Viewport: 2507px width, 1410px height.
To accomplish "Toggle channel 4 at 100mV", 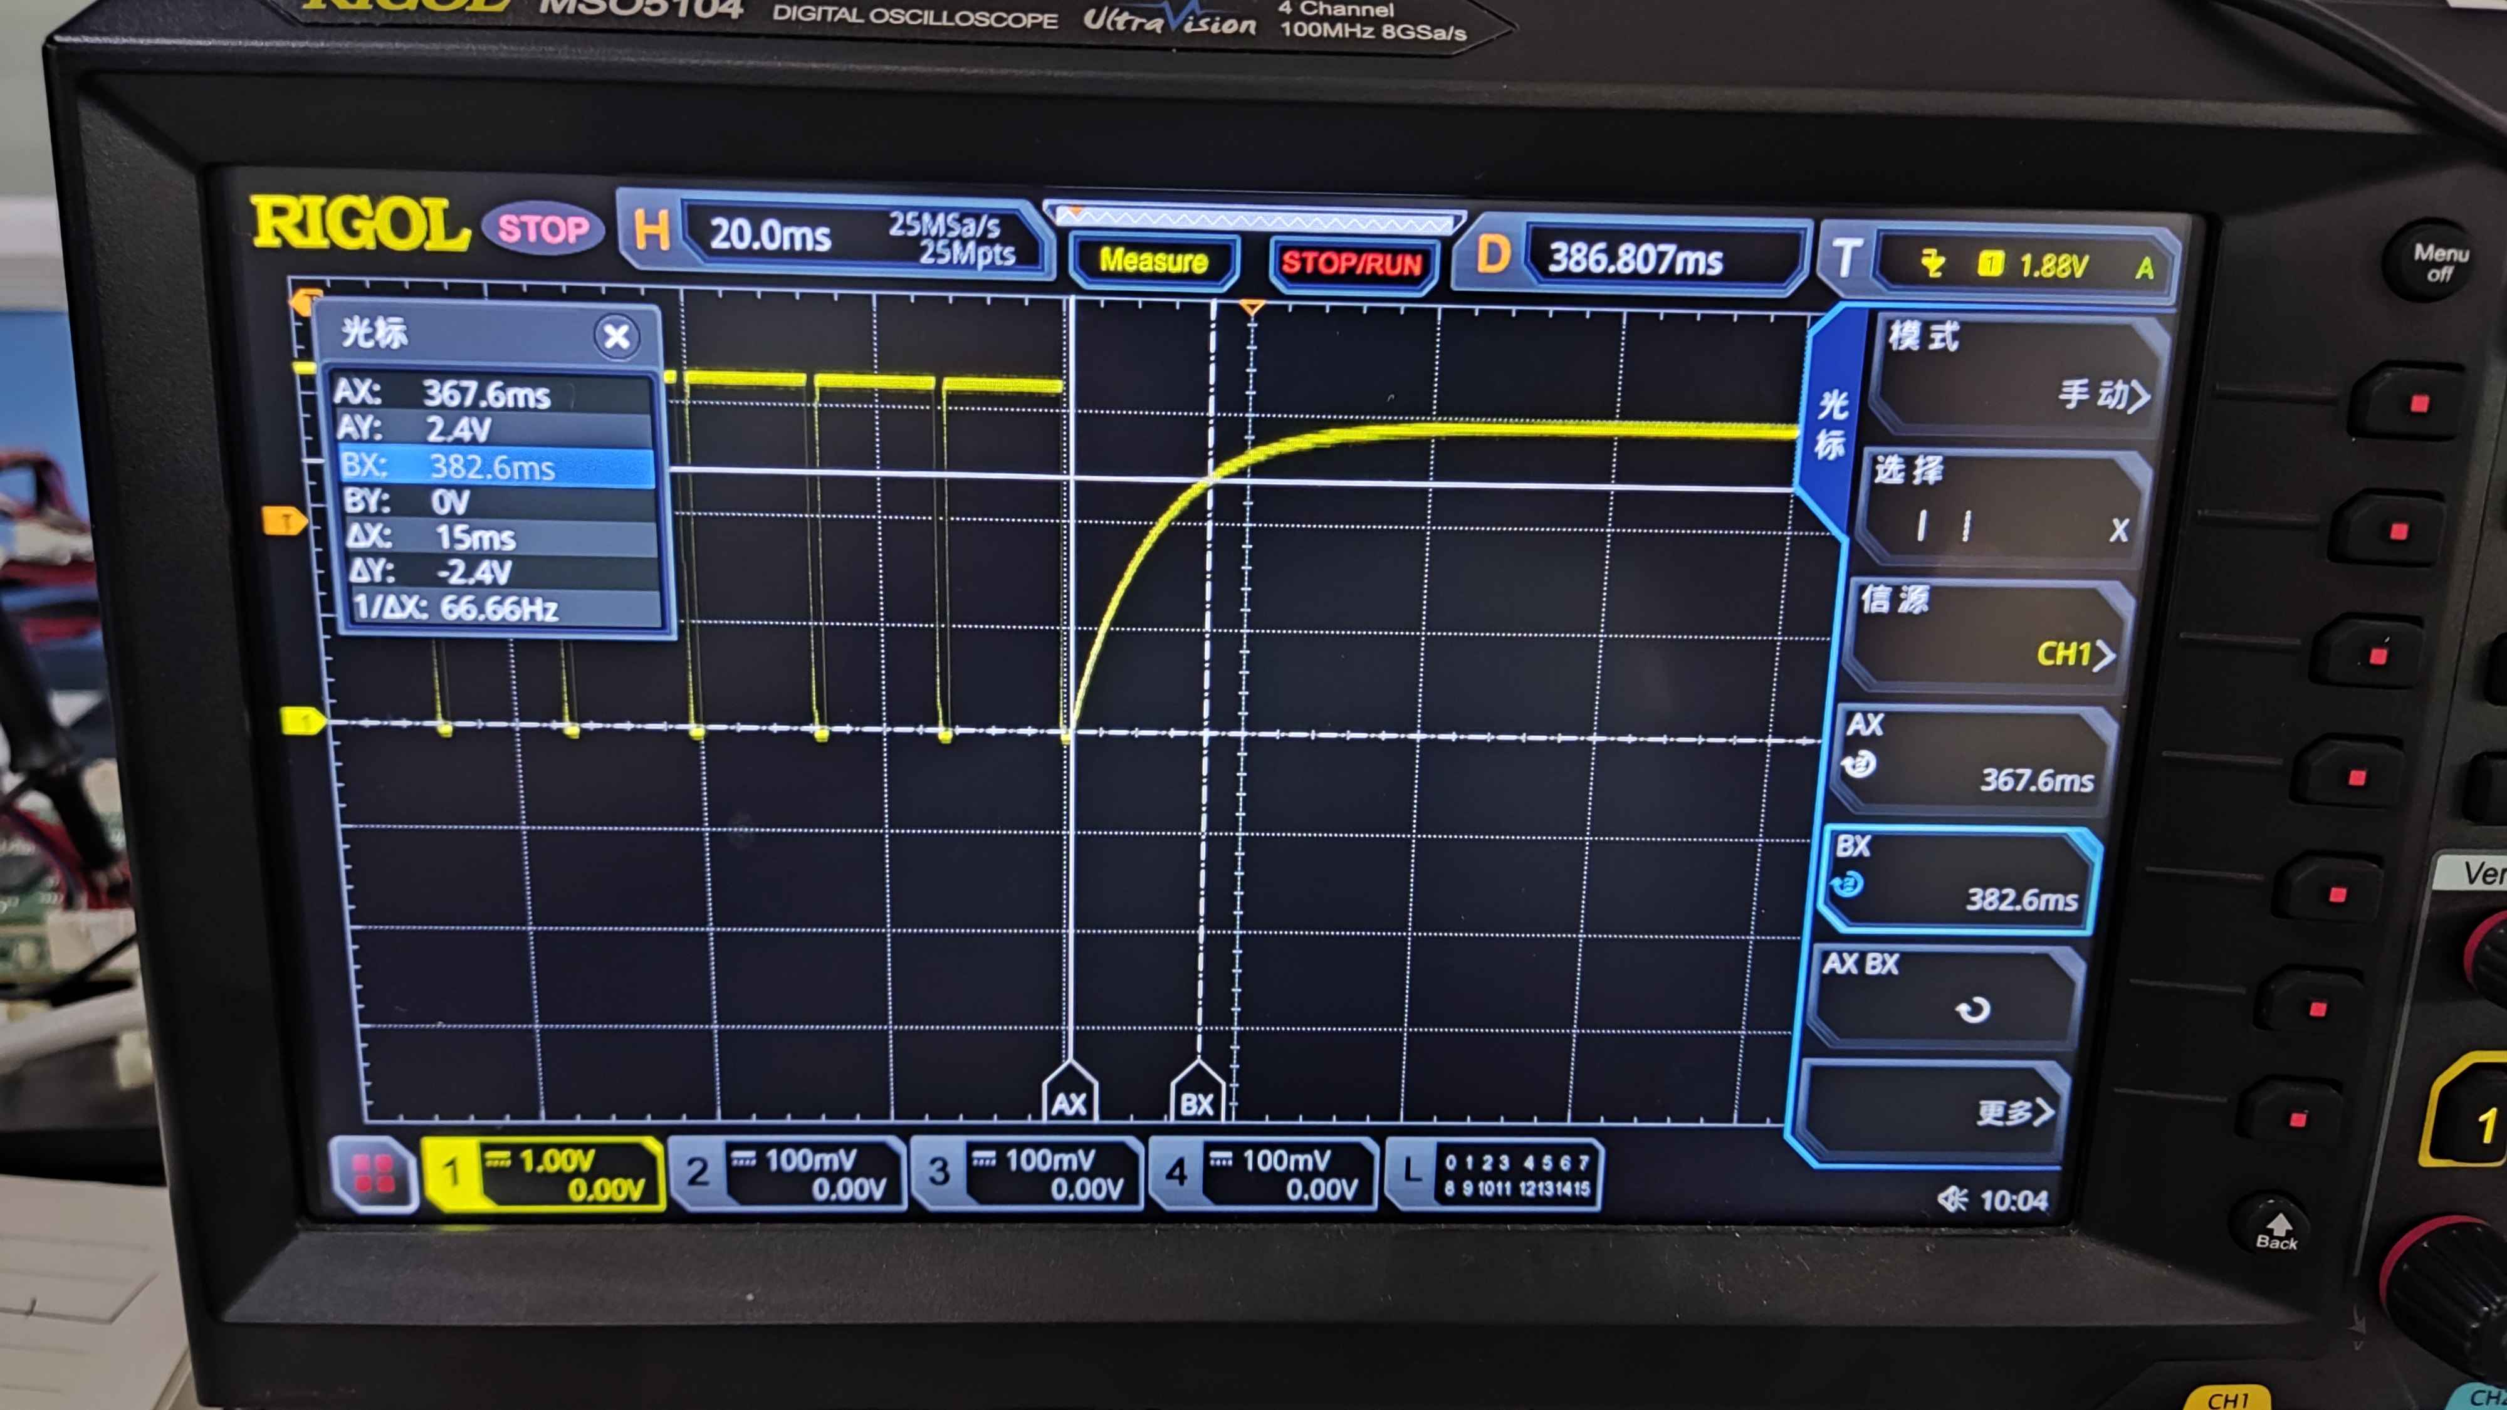I will click(1264, 1174).
